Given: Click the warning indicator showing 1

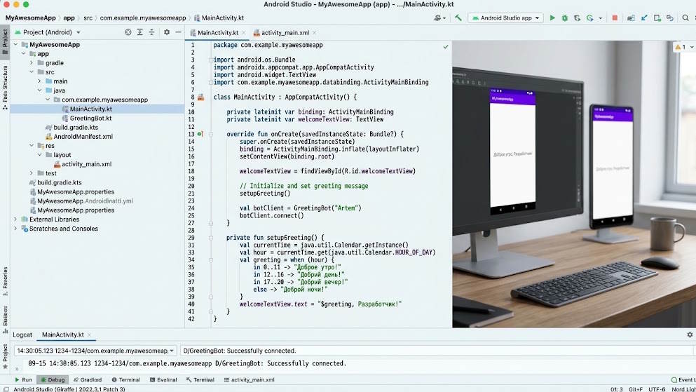Looking at the screenshot, I should click(x=681, y=46).
